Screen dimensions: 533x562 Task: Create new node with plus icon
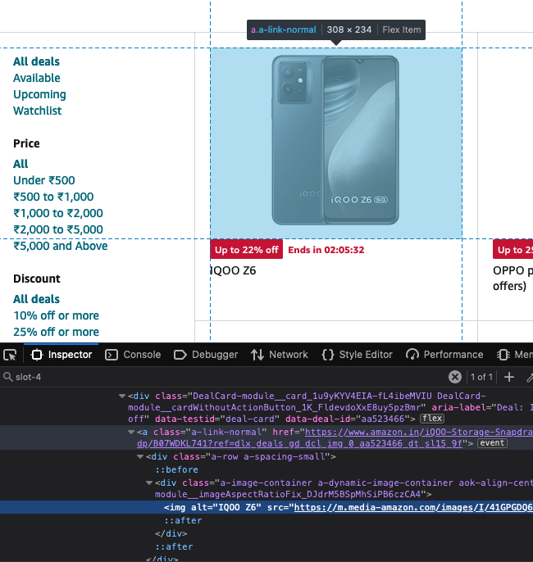(509, 377)
